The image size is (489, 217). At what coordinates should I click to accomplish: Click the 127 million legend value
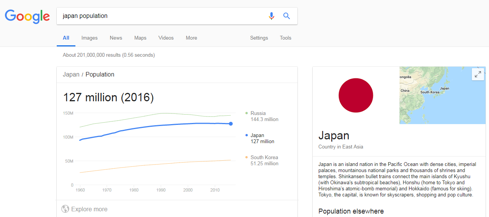coord(262,141)
